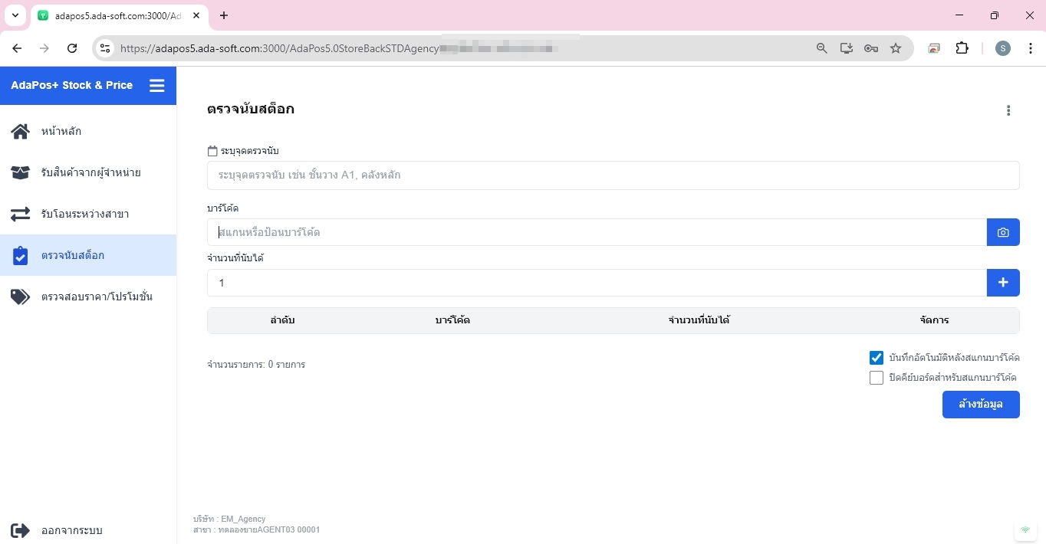This screenshot has width=1046, height=544.
Task: Expand the browser tab search dropdown
Action: pyautogui.click(x=15, y=15)
